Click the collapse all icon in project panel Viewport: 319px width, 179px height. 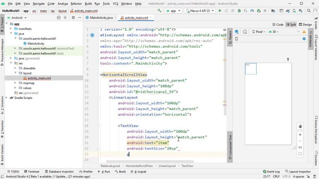[x=65, y=18]
